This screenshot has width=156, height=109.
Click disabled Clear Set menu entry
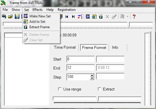41,40
